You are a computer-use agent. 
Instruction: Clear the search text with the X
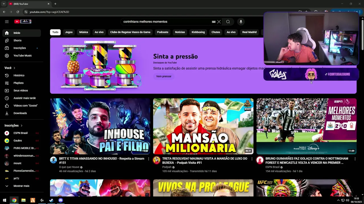219,22
